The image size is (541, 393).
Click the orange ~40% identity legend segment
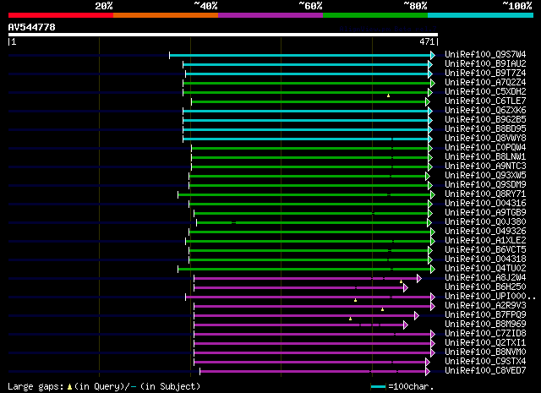pos(166,15)
